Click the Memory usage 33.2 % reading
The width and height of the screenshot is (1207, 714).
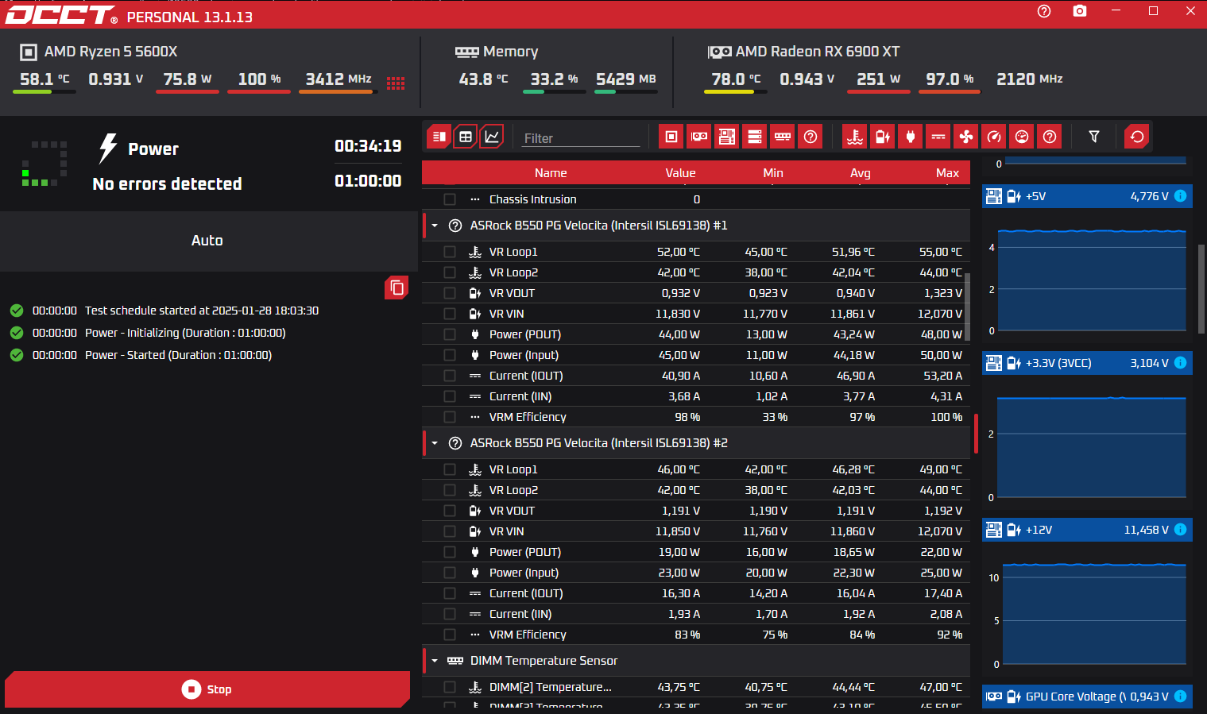(x=554, y=79)
